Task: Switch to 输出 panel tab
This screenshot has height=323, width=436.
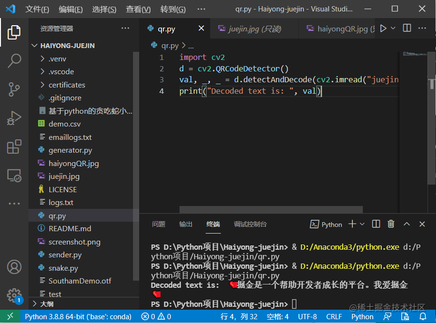Action: [186, 224]
